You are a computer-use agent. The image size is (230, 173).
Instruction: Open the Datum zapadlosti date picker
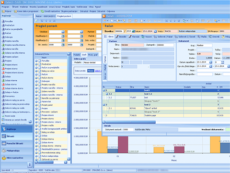tap(211, 62)
